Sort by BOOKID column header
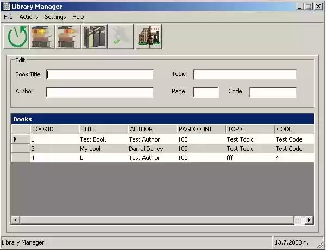Viewport: 326px width, 250px height. [x=55, y=129]
